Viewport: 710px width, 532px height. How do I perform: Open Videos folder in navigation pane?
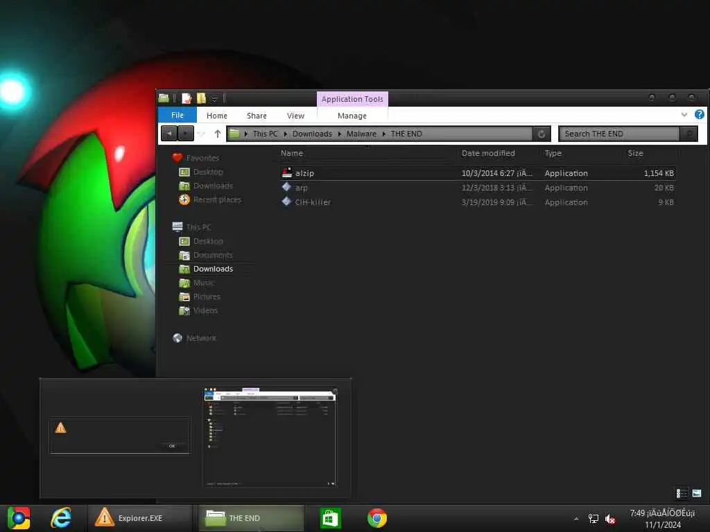205,311
